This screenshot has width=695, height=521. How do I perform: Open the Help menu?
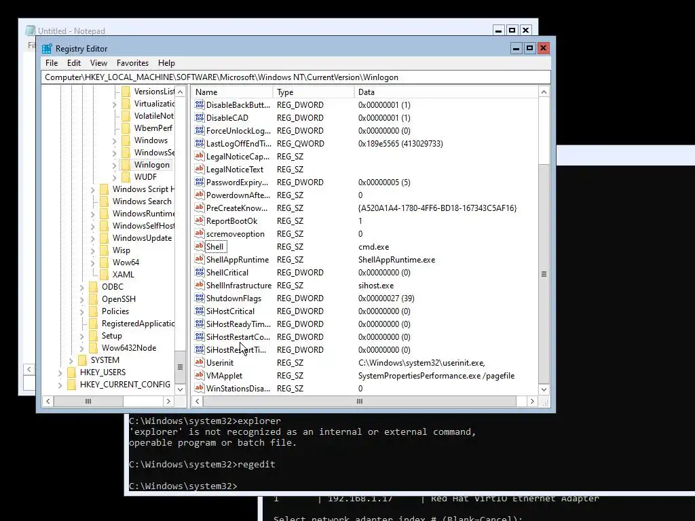[166, 63]
